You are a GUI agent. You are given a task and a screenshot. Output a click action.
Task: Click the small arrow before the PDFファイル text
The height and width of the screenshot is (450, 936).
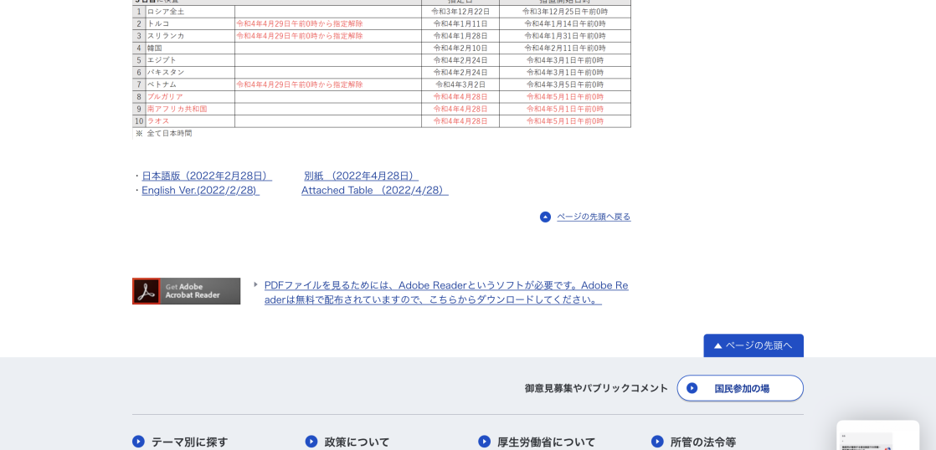pos(256,284)
